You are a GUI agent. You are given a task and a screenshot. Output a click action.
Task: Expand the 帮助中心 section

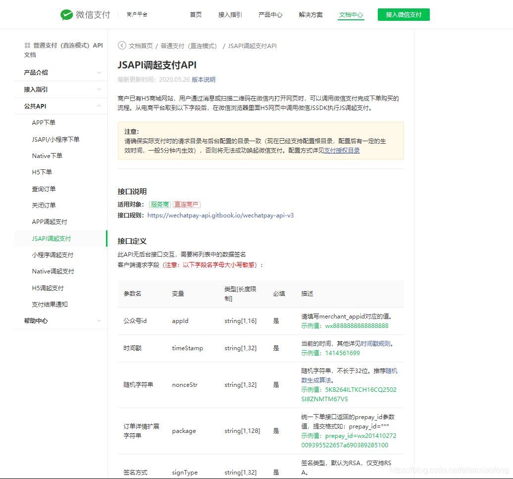pyautogui.click(x=60, y=320)
